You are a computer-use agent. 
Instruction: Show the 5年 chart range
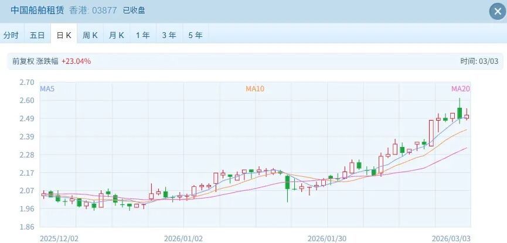pos(196,35)
